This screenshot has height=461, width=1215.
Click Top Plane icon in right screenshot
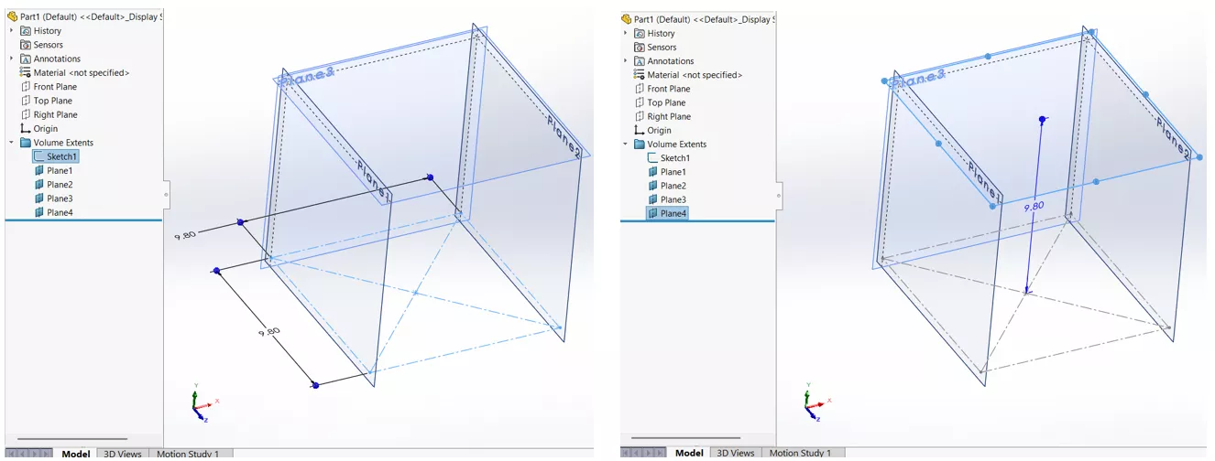pos(640,102)
